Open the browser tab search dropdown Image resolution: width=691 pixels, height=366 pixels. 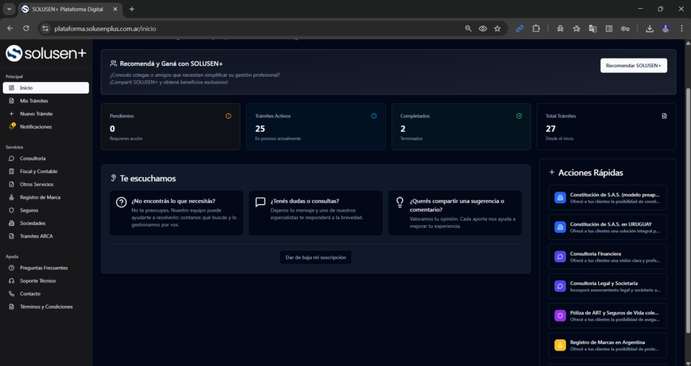click(x=9, y=9)
